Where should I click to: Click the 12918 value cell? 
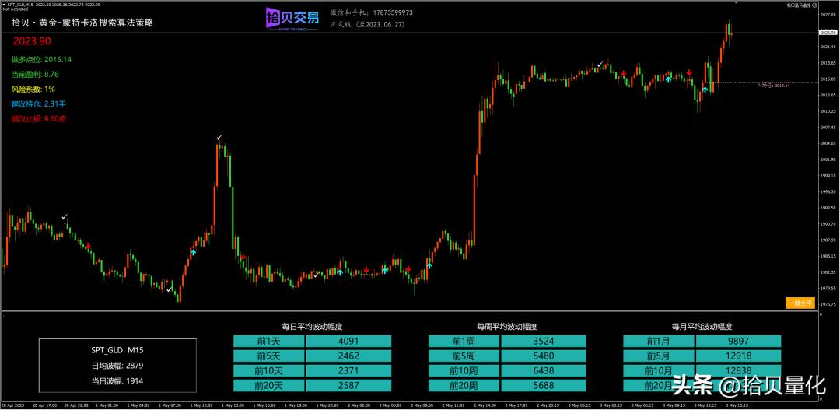pyautogui.click(x=739, y=356)
